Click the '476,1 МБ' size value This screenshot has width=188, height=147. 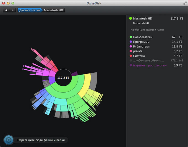[x=177, y=60]
